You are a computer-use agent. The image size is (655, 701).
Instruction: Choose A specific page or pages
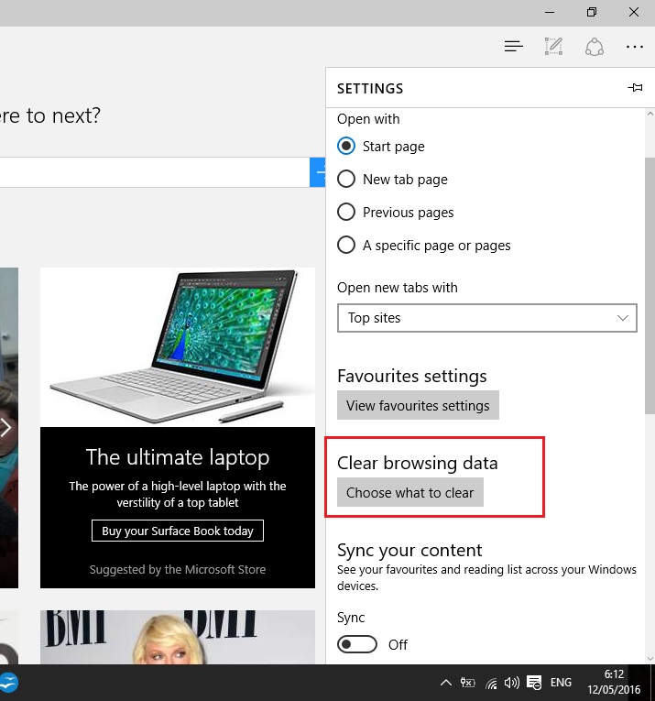click(x=346, y=245)
